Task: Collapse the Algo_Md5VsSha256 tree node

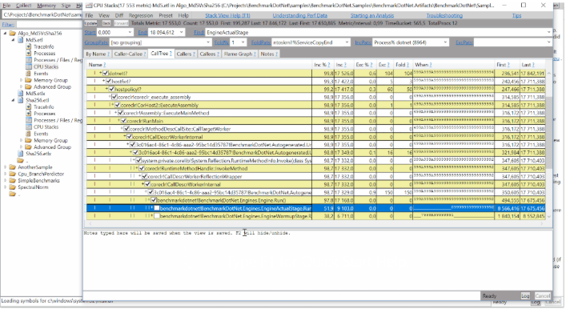Action: tap(5, 33)
